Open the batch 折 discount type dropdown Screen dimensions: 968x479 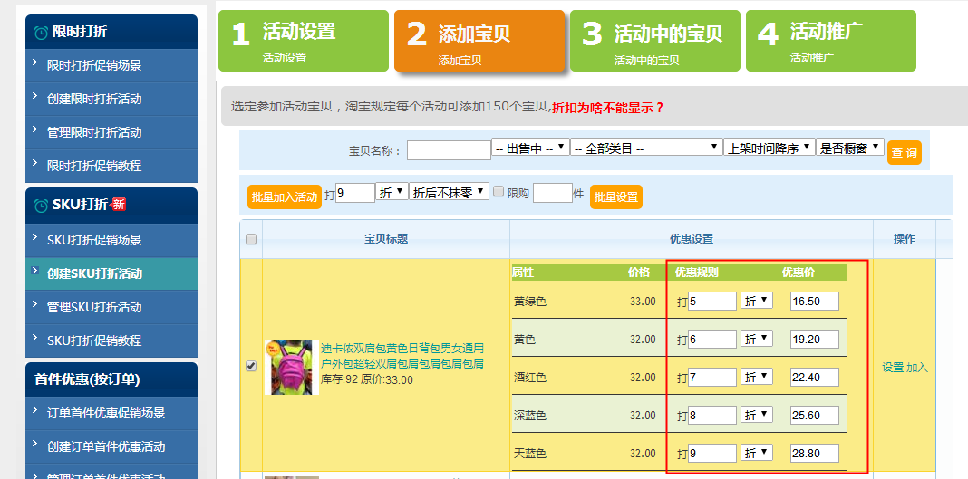point(392,192)
